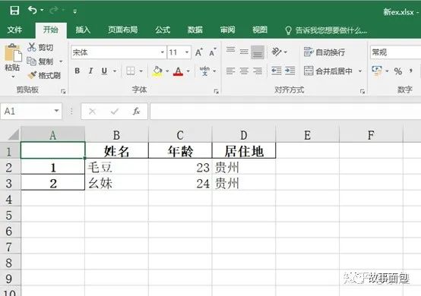Click the 自动换行 wrap text button
The image size is (421, 296).
[x=324, y=52]
